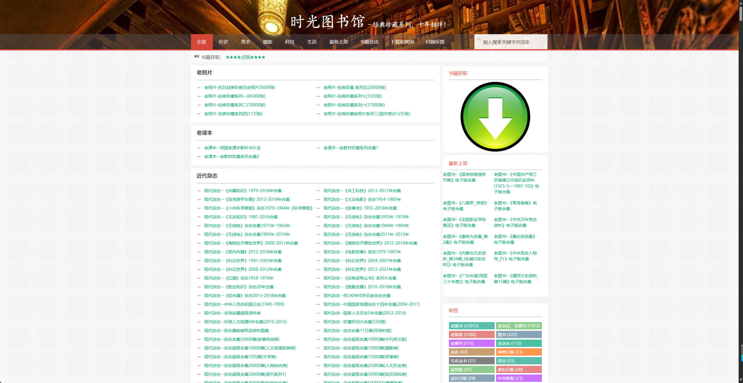743x383 pixels.
Task: Click the 泰东日报 (30) tag
Action: click(519, 370)
